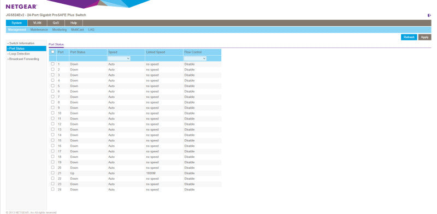Click 'Auto' speed in port 21 row
This screenshot has height=214, width=437.
(111, 173)
